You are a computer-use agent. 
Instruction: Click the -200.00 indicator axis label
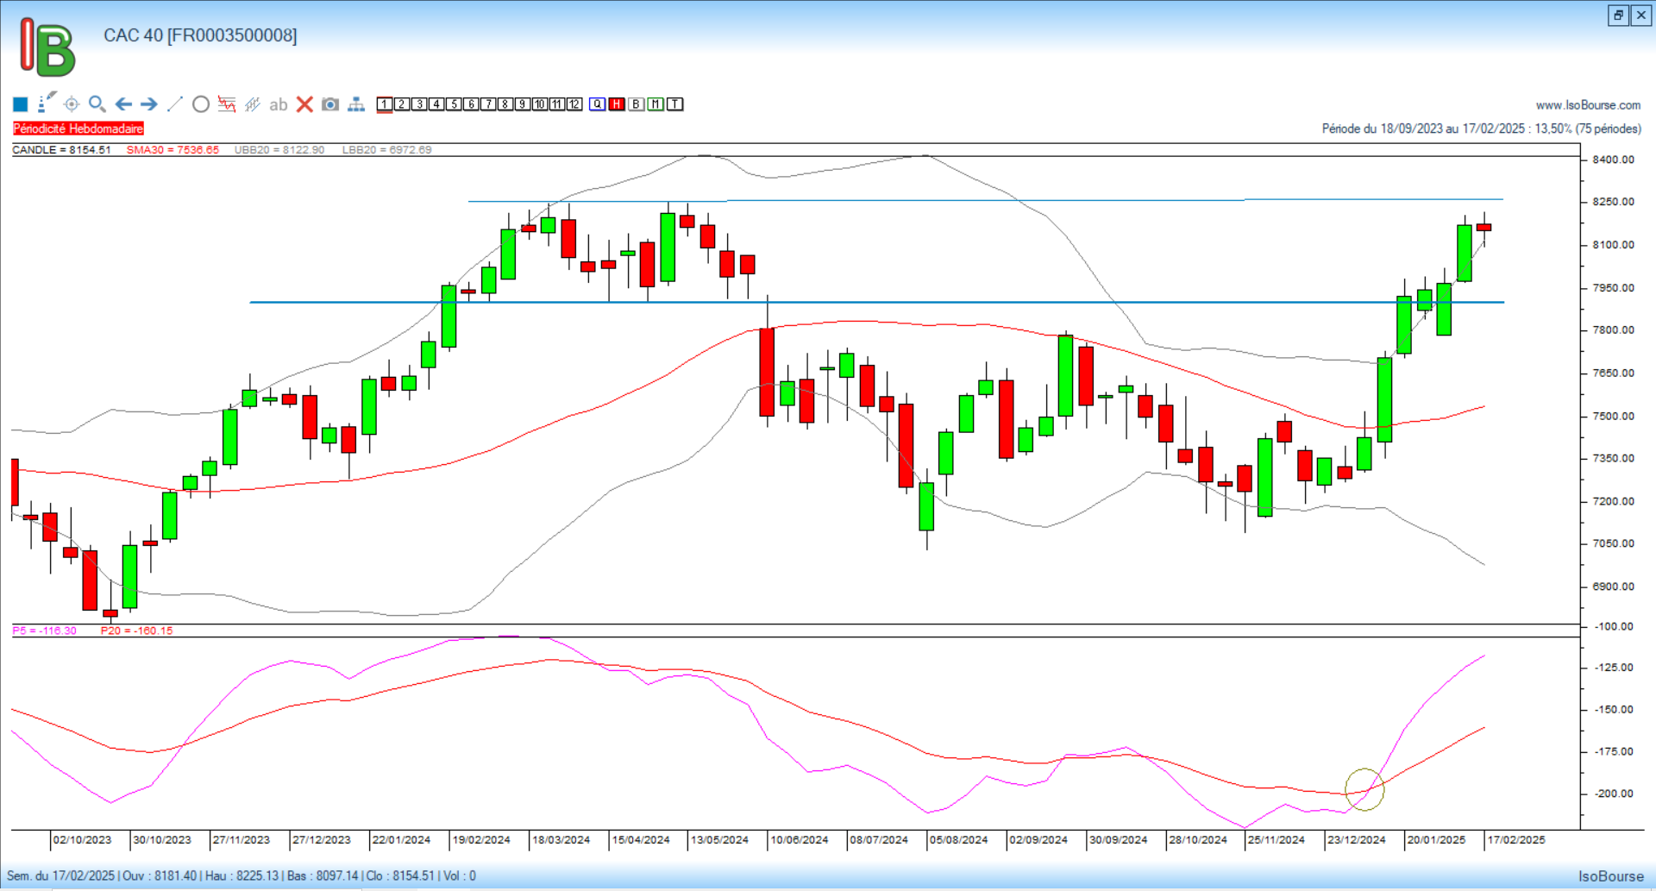pyautogui.click(x=1615, y=794)
